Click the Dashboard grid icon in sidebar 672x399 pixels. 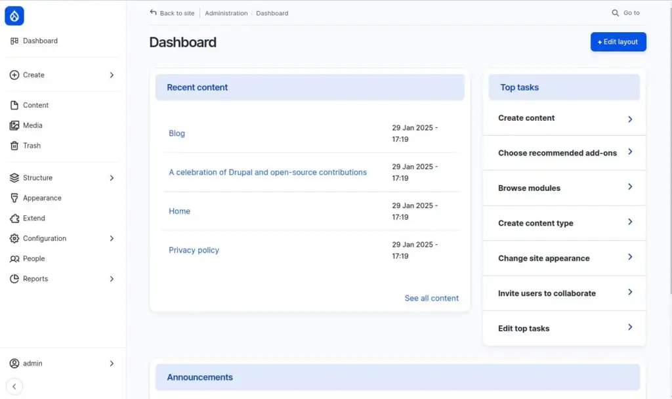(x=14, y=41)
